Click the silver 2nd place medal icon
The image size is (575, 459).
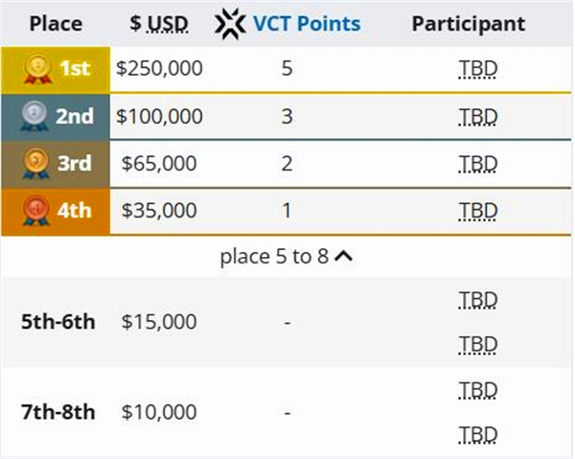(x=36, y=116)
